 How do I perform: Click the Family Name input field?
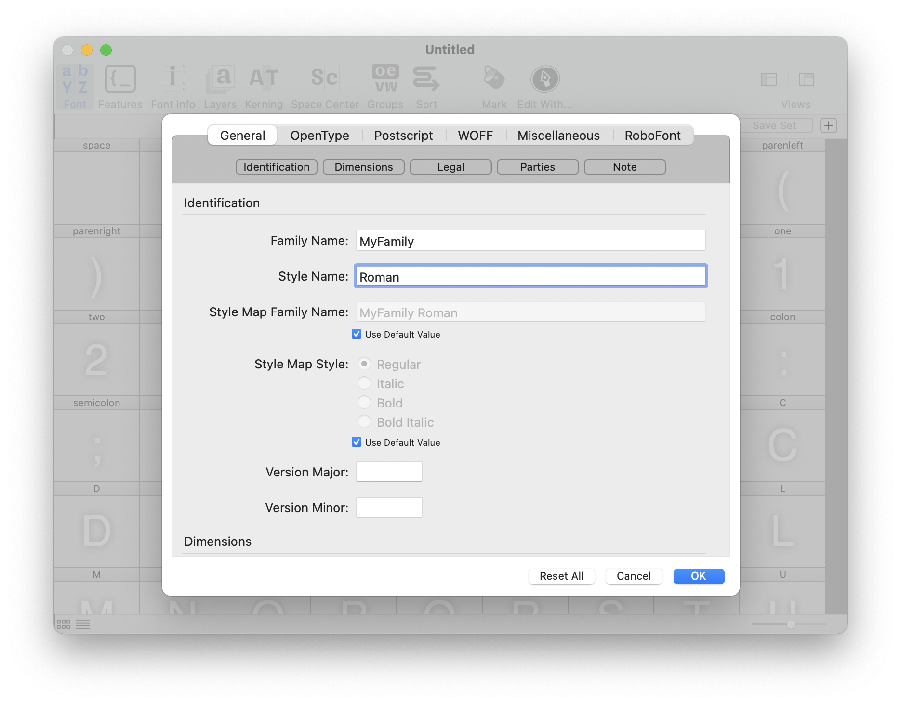coord(530,241)
